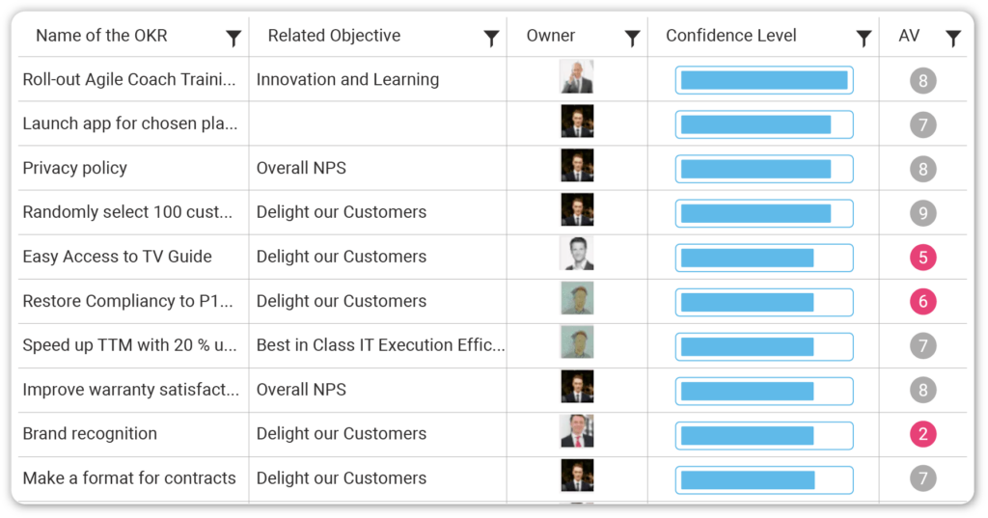The image size is (988, 518).
Task: Select owner photo for Roll-out Agile Coach row
Action: click(x=577, y=77)
